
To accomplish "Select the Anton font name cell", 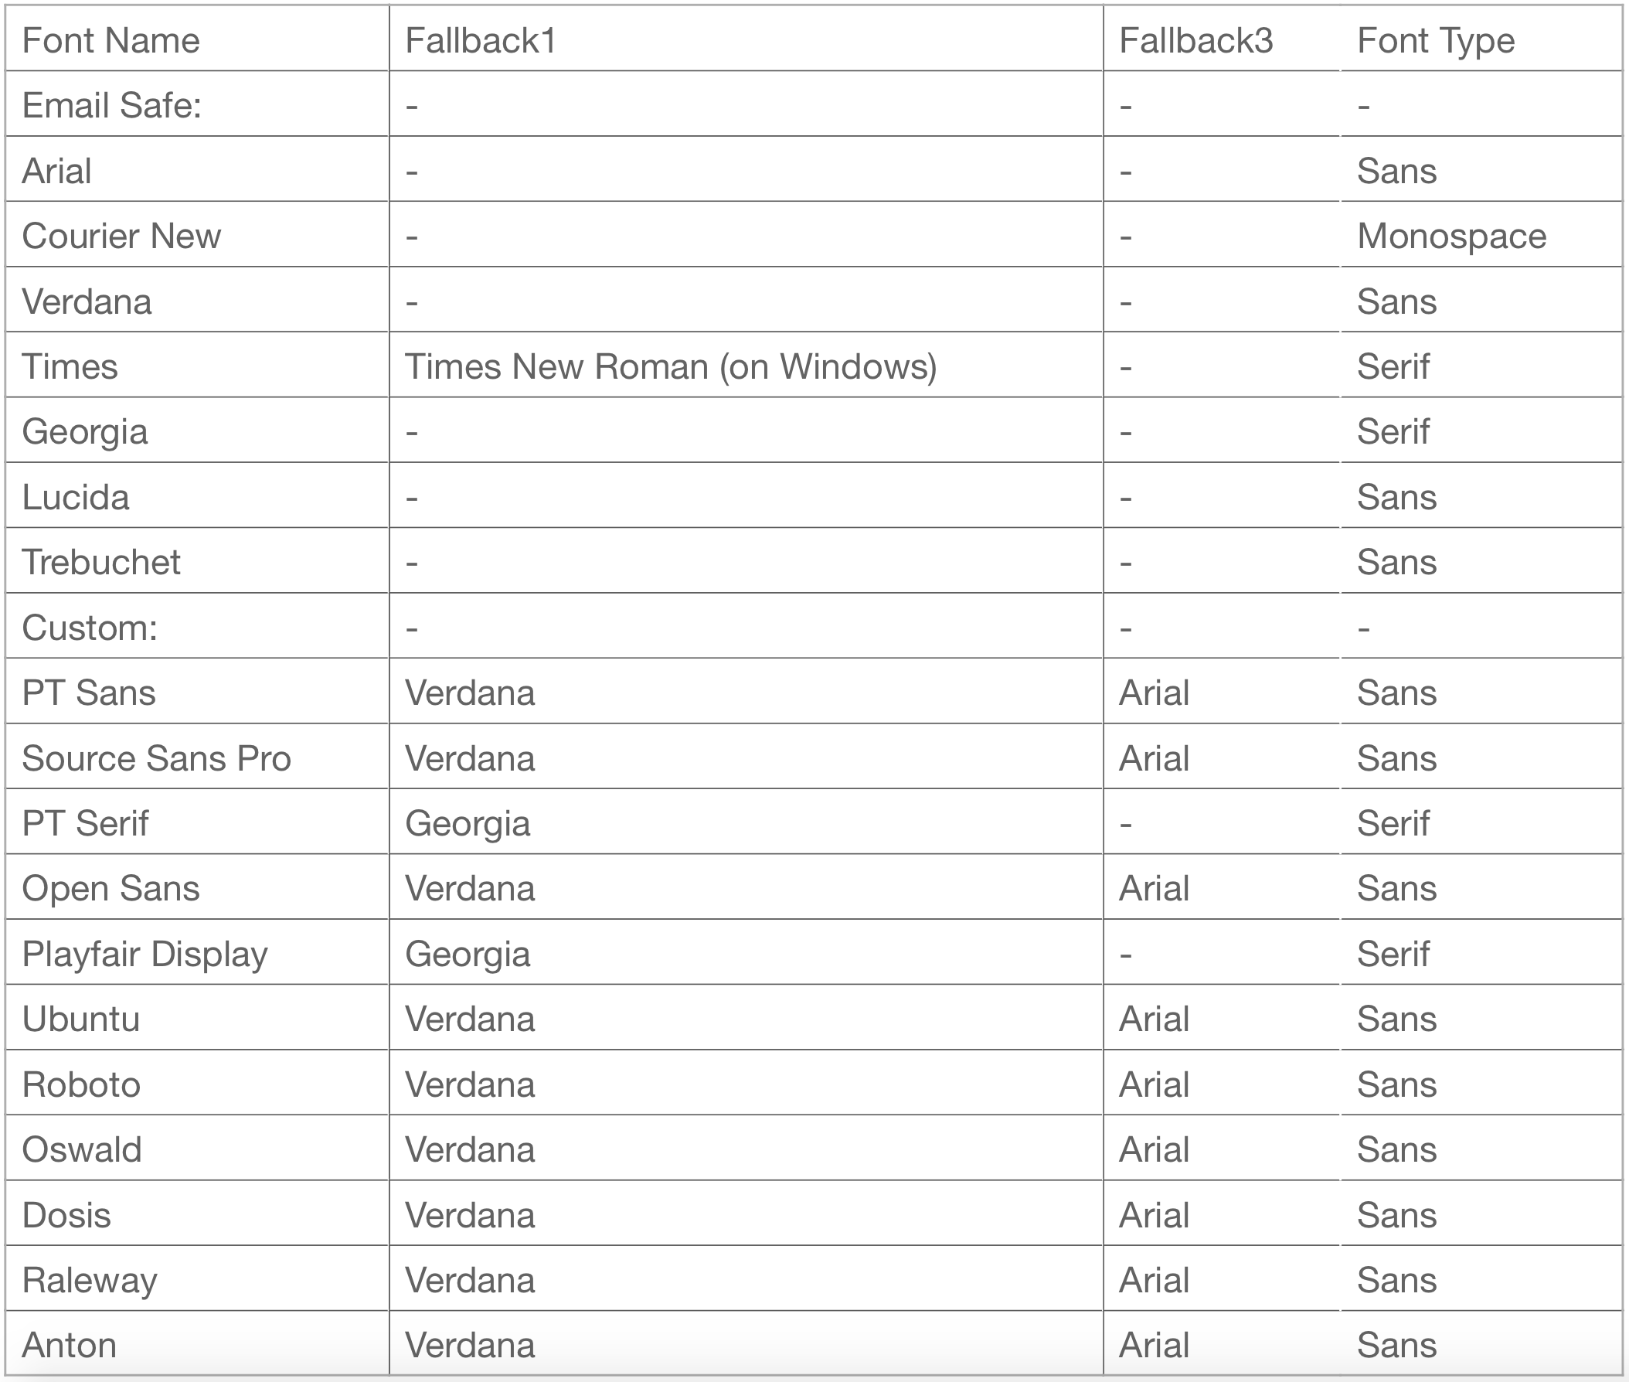I will [69, 1345].
